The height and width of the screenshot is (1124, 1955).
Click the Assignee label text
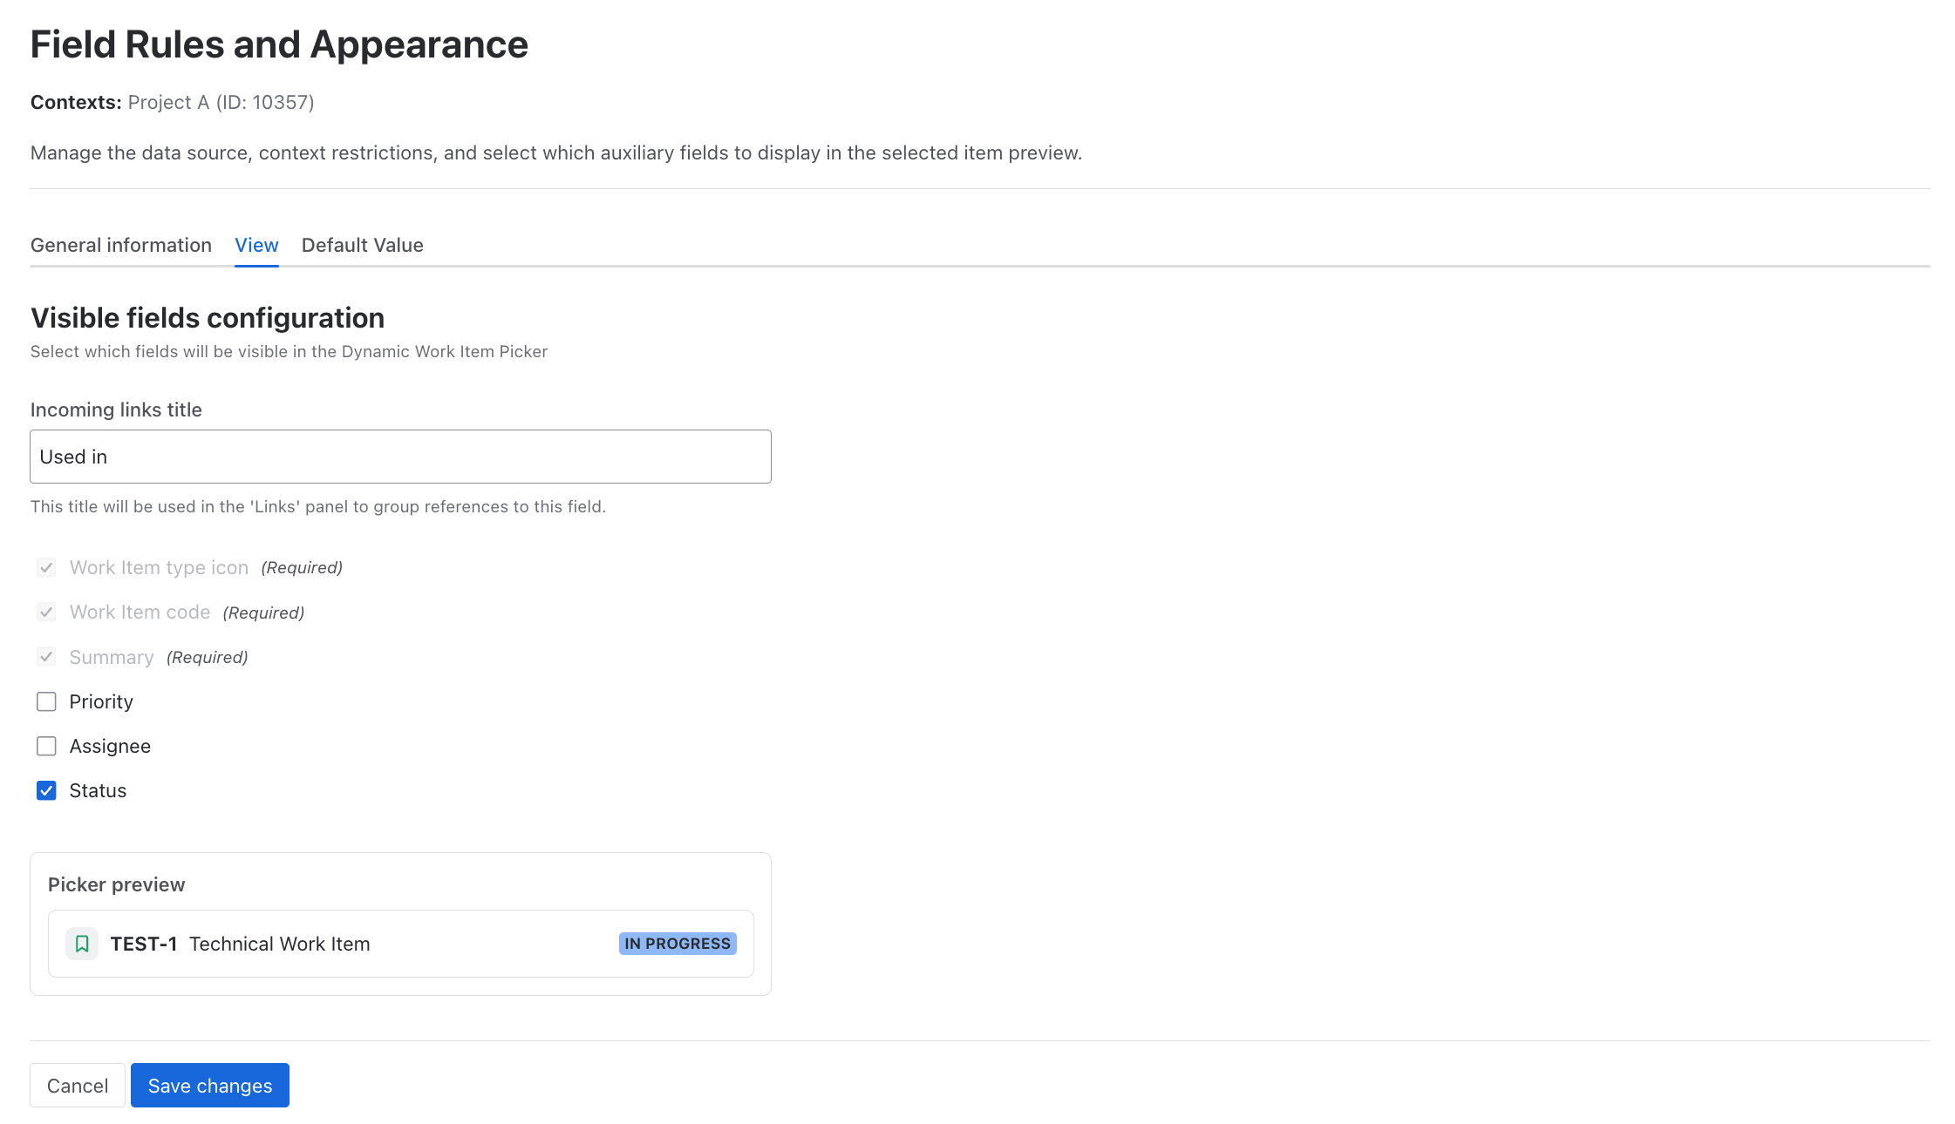(110, 746)
